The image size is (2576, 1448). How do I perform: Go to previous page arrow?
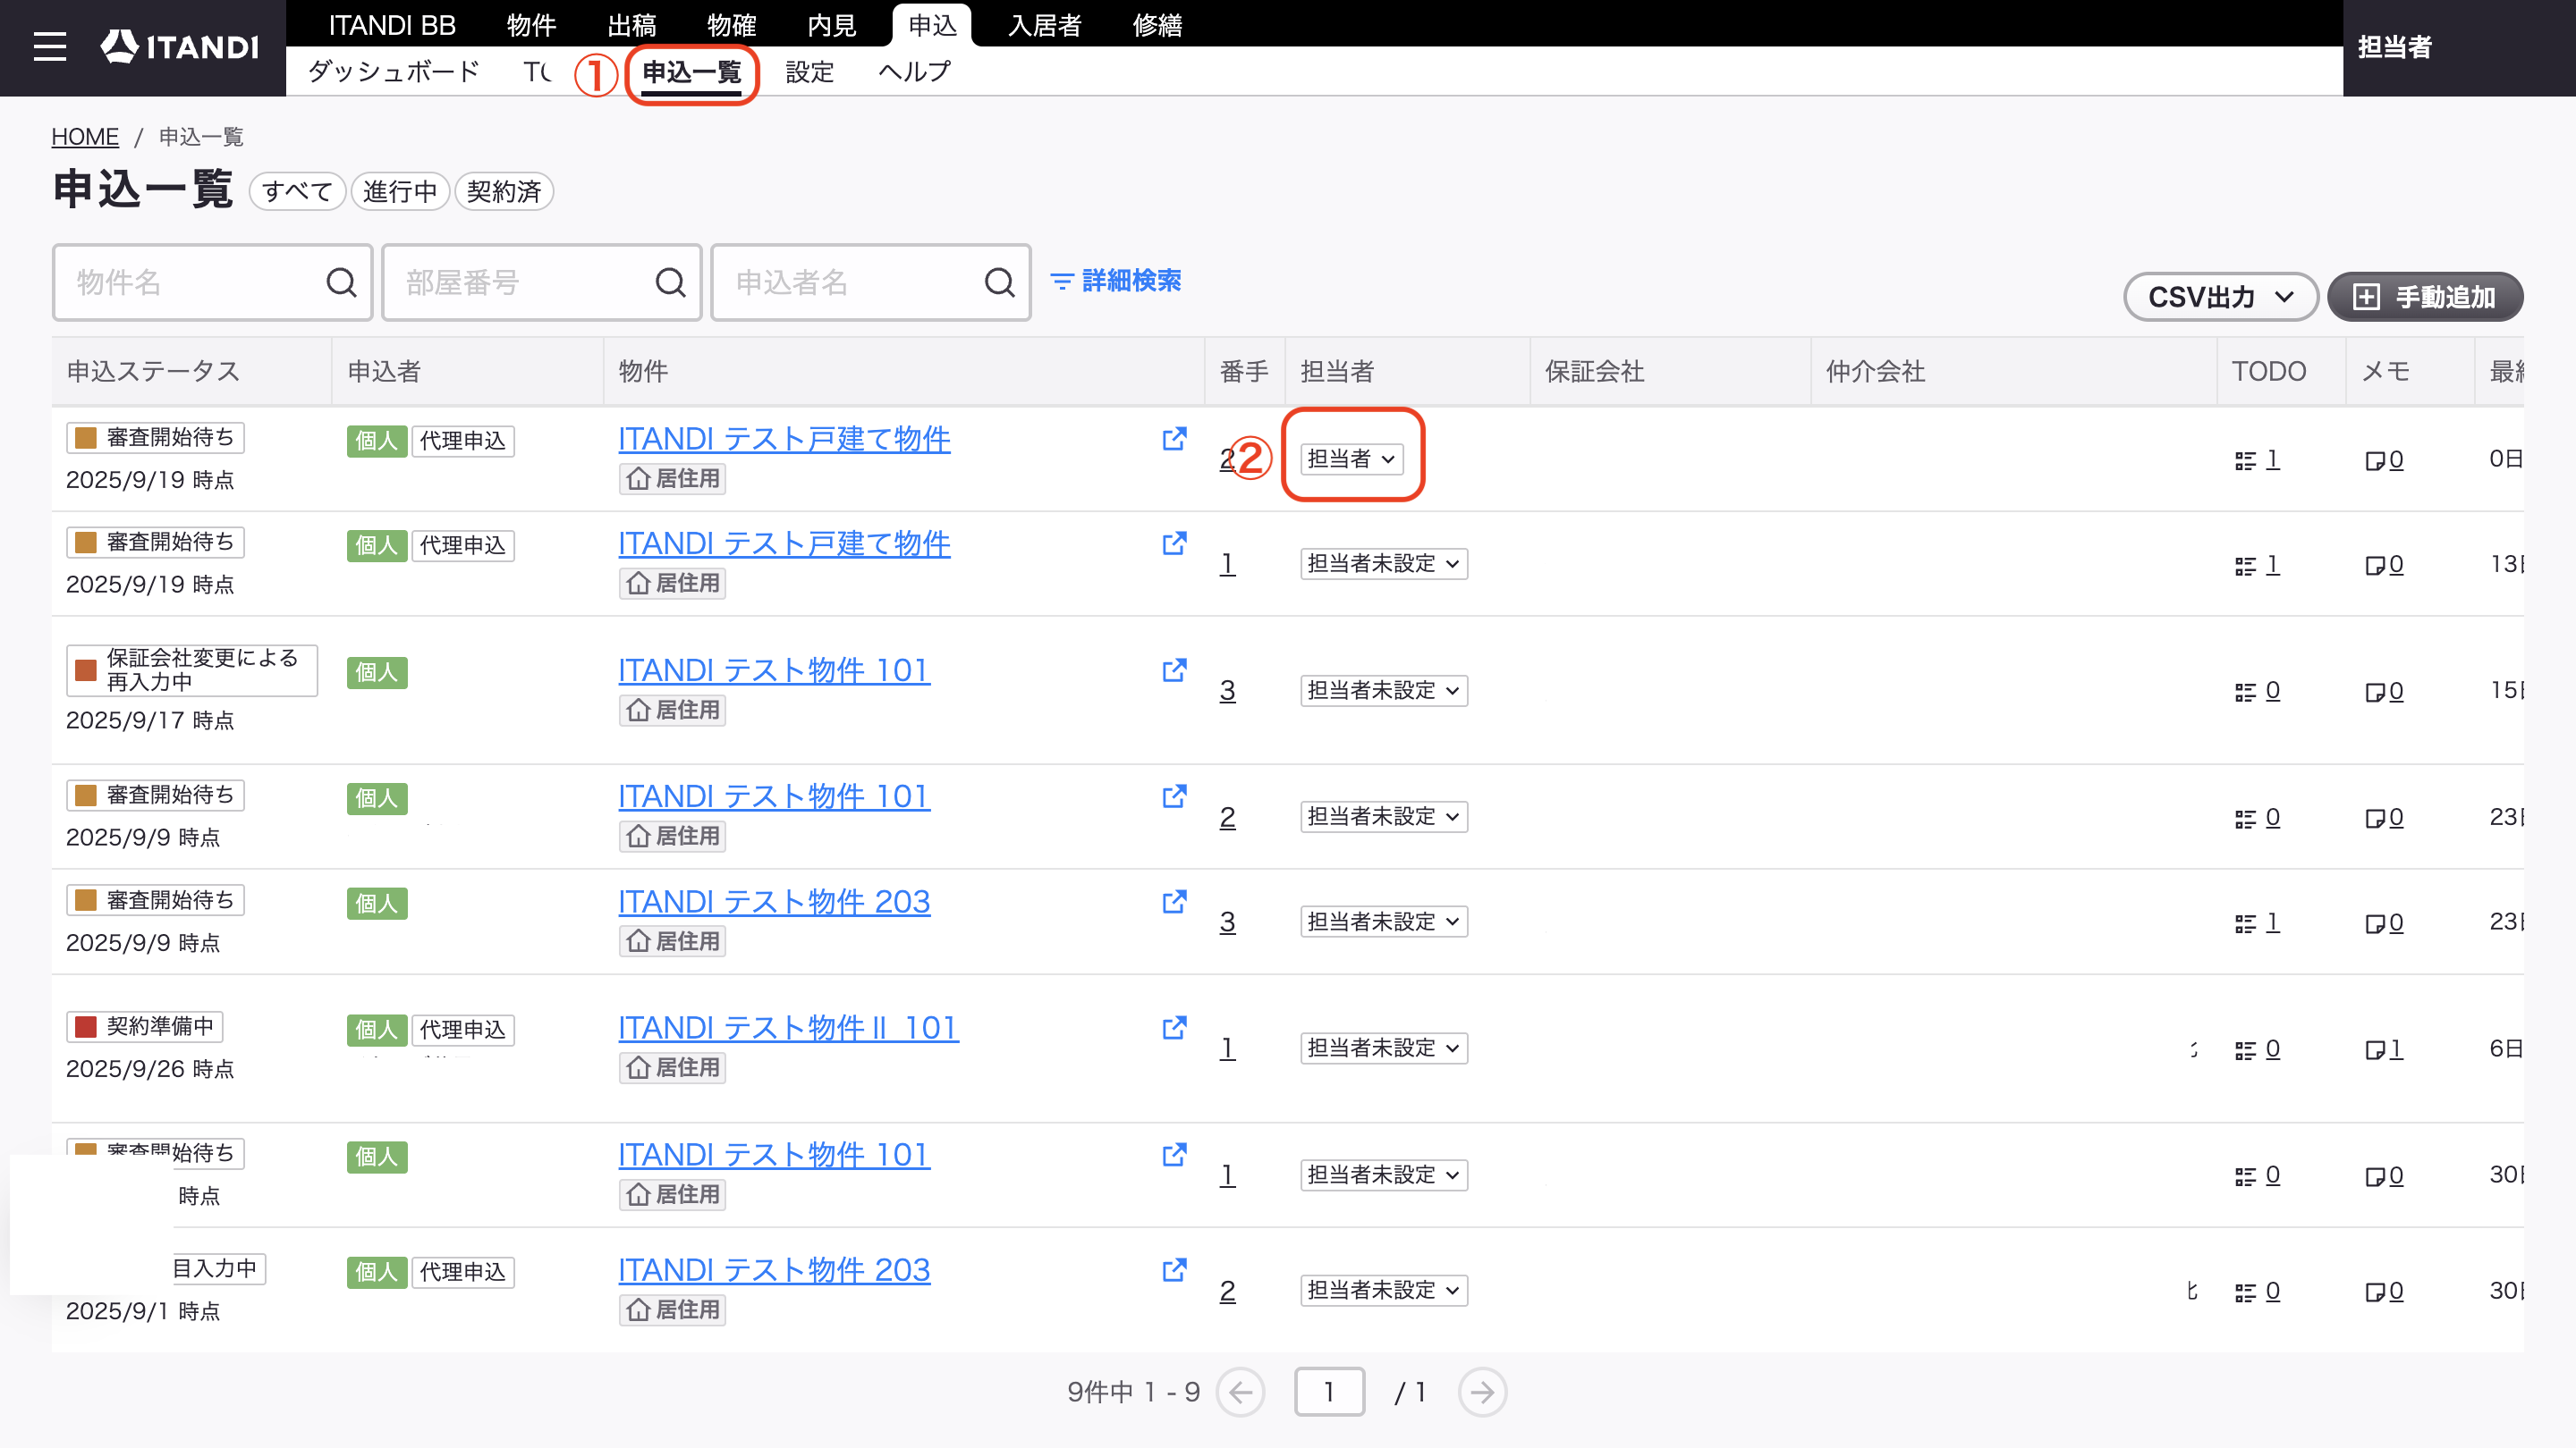pyautogui.click(x=1240, y=1392)
